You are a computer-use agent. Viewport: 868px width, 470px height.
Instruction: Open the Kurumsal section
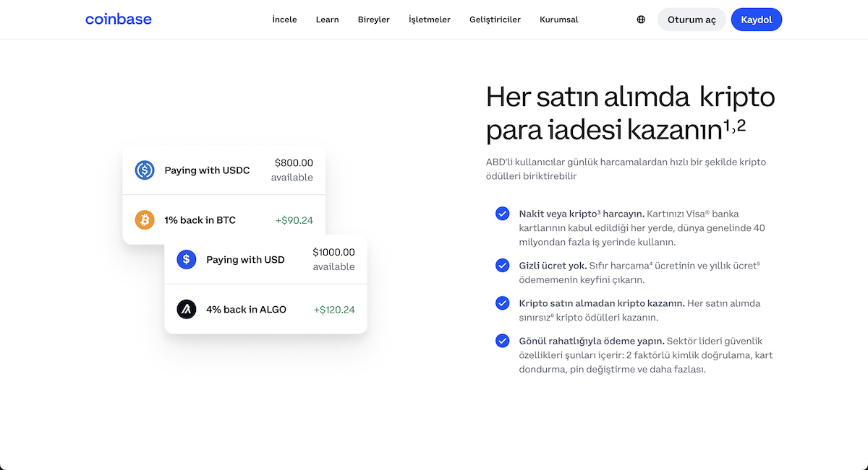[x=558, y=19]
